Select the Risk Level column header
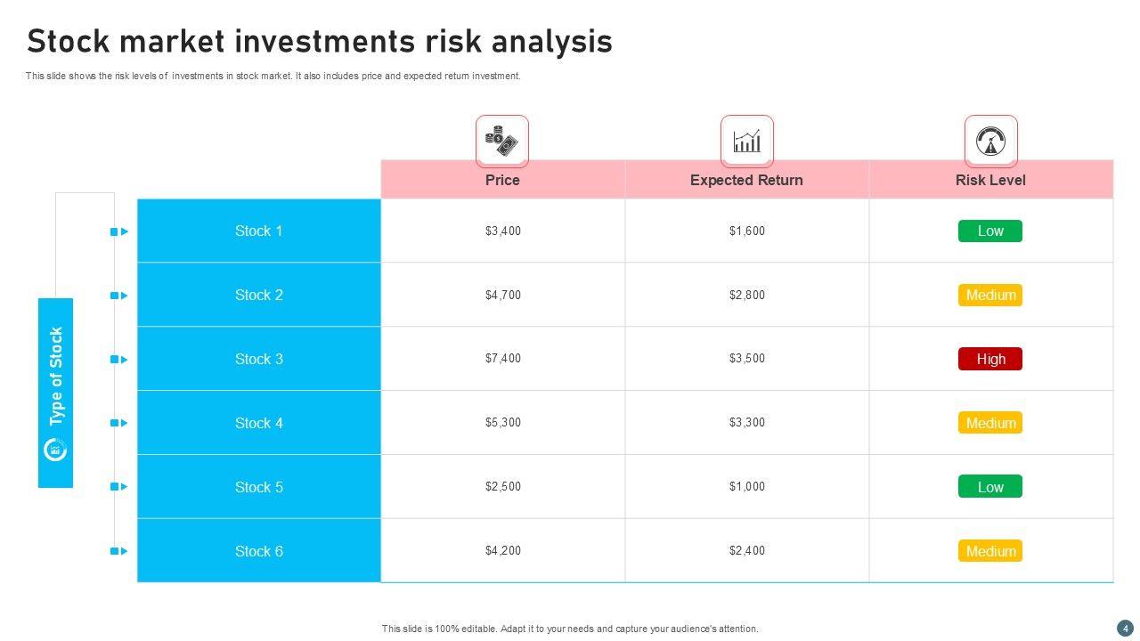 990,180
